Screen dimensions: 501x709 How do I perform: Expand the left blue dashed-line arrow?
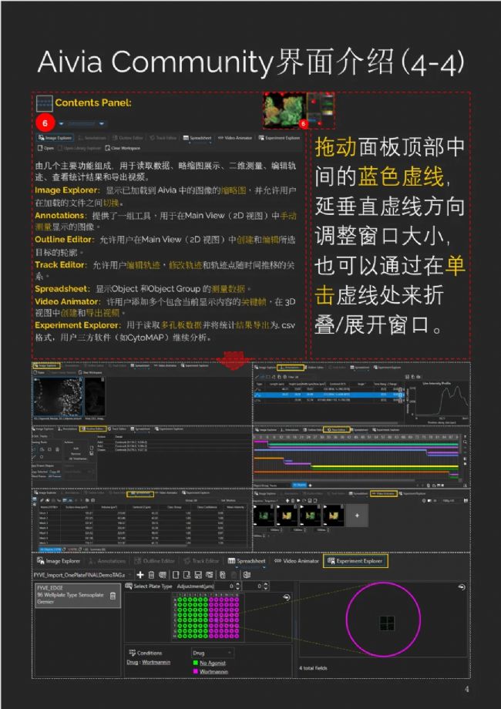[x=61, y=123]
